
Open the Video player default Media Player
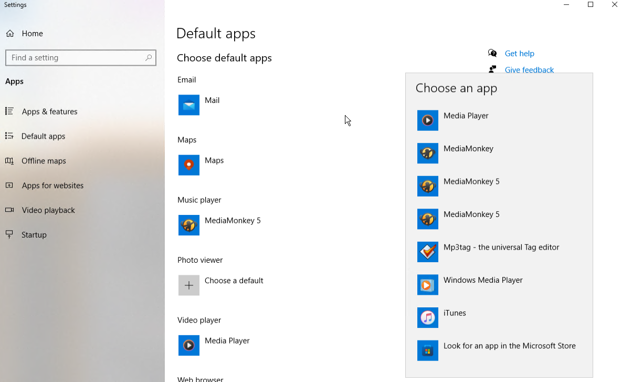click(x=227, y=341)
